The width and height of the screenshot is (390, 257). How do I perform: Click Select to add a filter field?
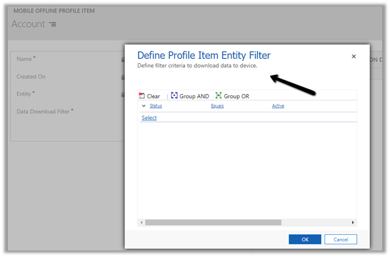pyautogui.click(x=149, y=118)
